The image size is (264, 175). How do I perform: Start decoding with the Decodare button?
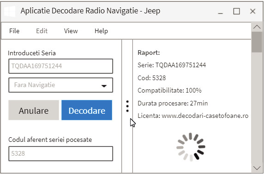click(87, 110)
